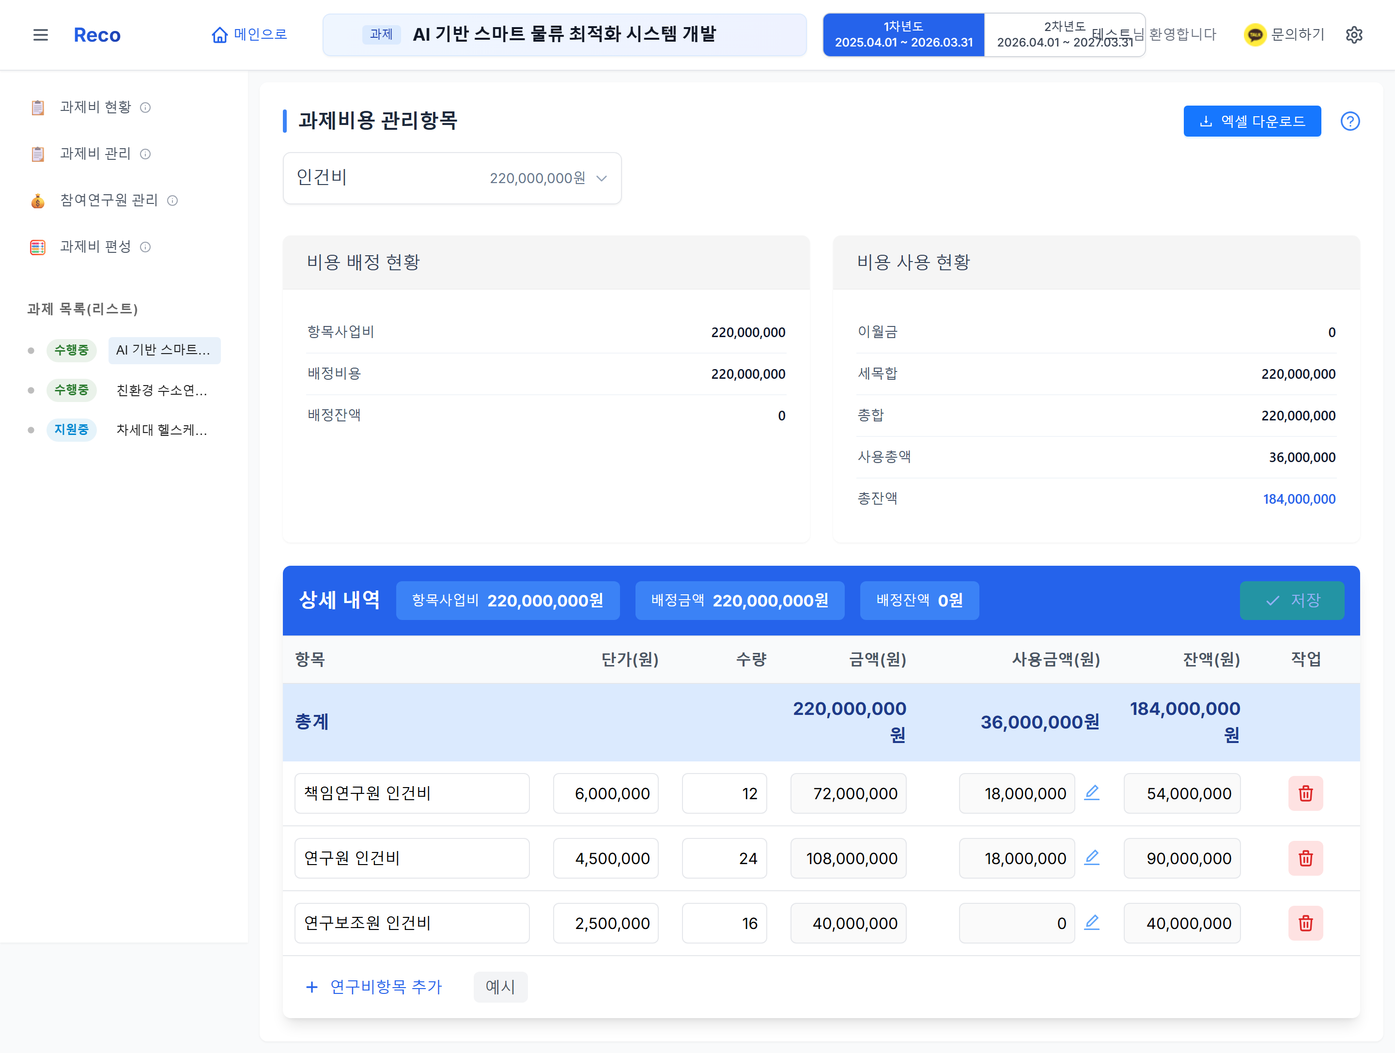Click the 90,000,000 balance cell
1395x1053 pixels.
click(1182, 858)
